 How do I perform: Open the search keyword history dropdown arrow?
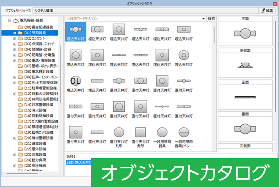tap(204, 19)
